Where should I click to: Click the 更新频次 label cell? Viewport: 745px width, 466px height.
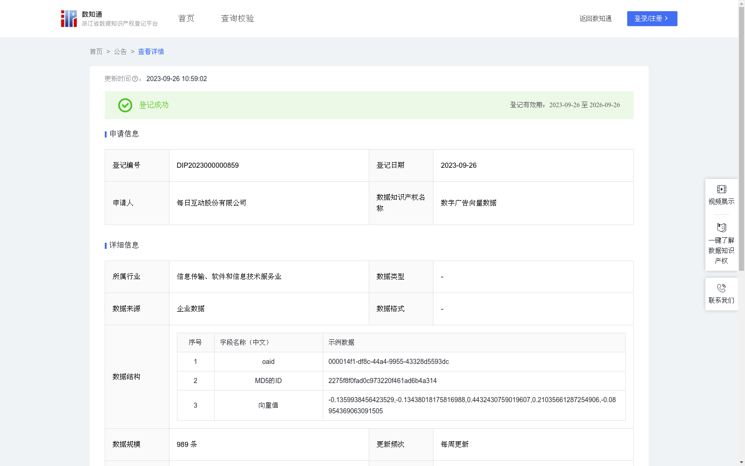click(x=401, y=444)
